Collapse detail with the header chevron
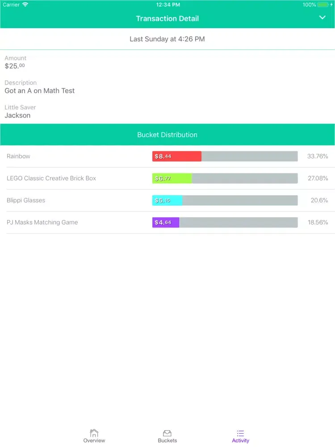Screen dimensions: 335x447 pos(322,17)
